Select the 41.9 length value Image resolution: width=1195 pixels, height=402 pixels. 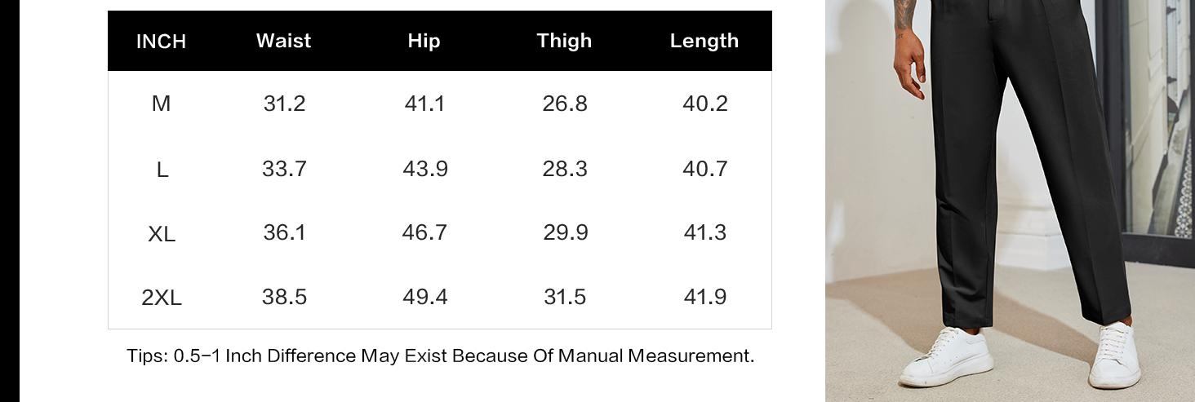704,297
